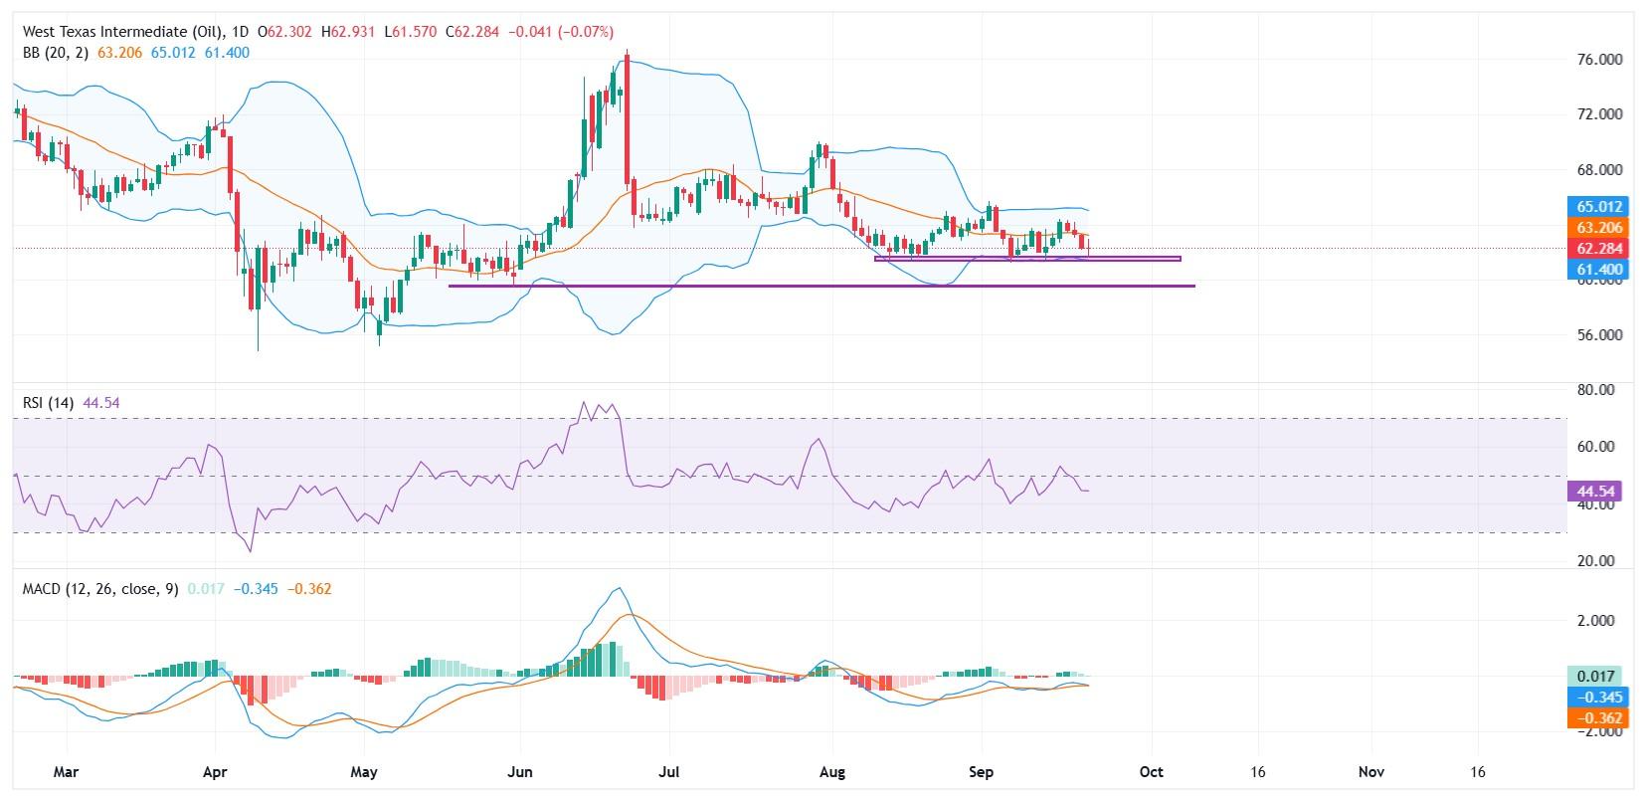1643x802 pixels.
Task: Click the Apr label on the time axis
Action: point(215,772)
